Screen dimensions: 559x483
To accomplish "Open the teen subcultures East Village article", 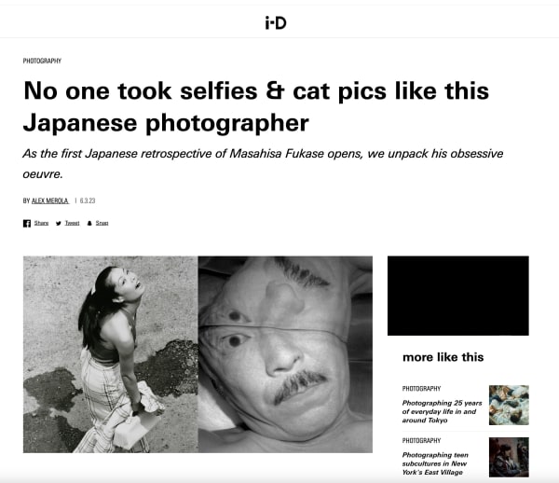I will (435, 463).
